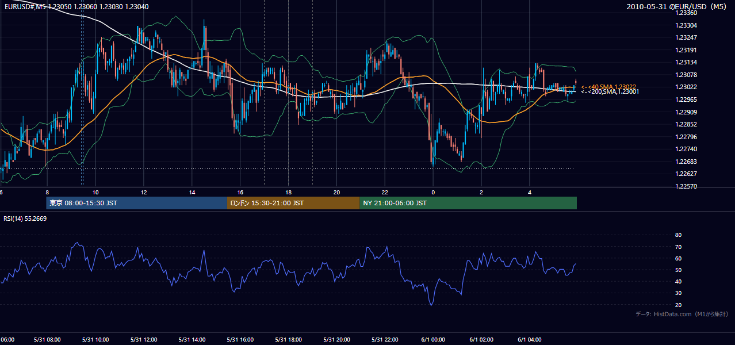Click the white 200 SMA 1.23001 label
Screen dimensions: 735x345
[610, 92]
